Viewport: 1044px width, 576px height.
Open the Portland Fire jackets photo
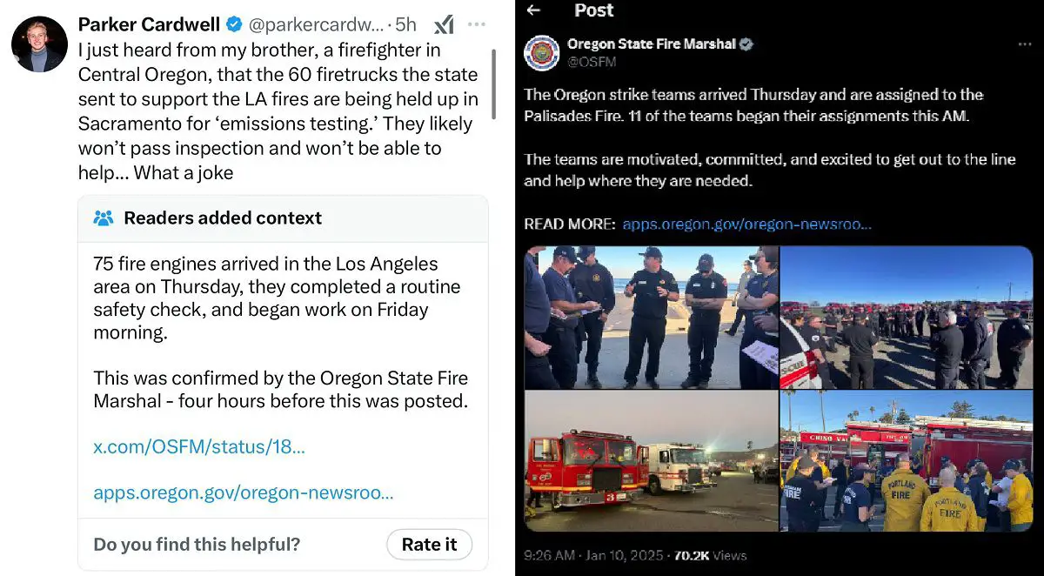(x=907, y=461)
